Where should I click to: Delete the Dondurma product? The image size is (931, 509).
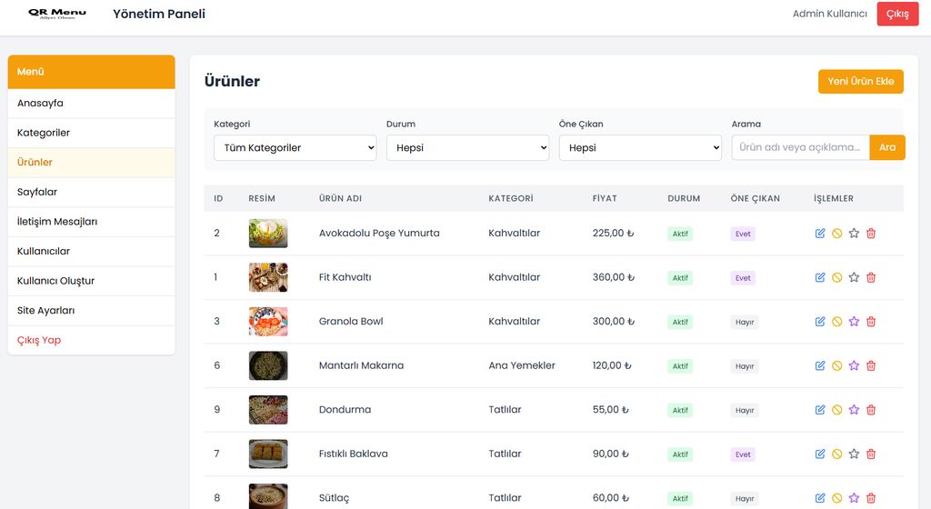[871, 410]
